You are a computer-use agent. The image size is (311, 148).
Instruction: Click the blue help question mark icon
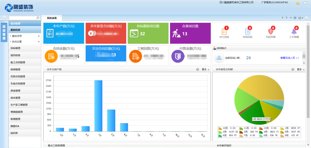click(295, 18)
